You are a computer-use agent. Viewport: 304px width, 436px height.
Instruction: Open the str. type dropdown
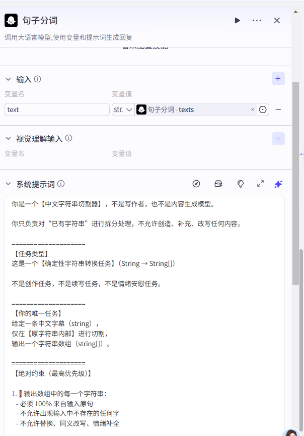coord(123,110)
